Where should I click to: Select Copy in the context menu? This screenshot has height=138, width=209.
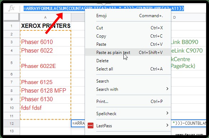coord(128,36)
